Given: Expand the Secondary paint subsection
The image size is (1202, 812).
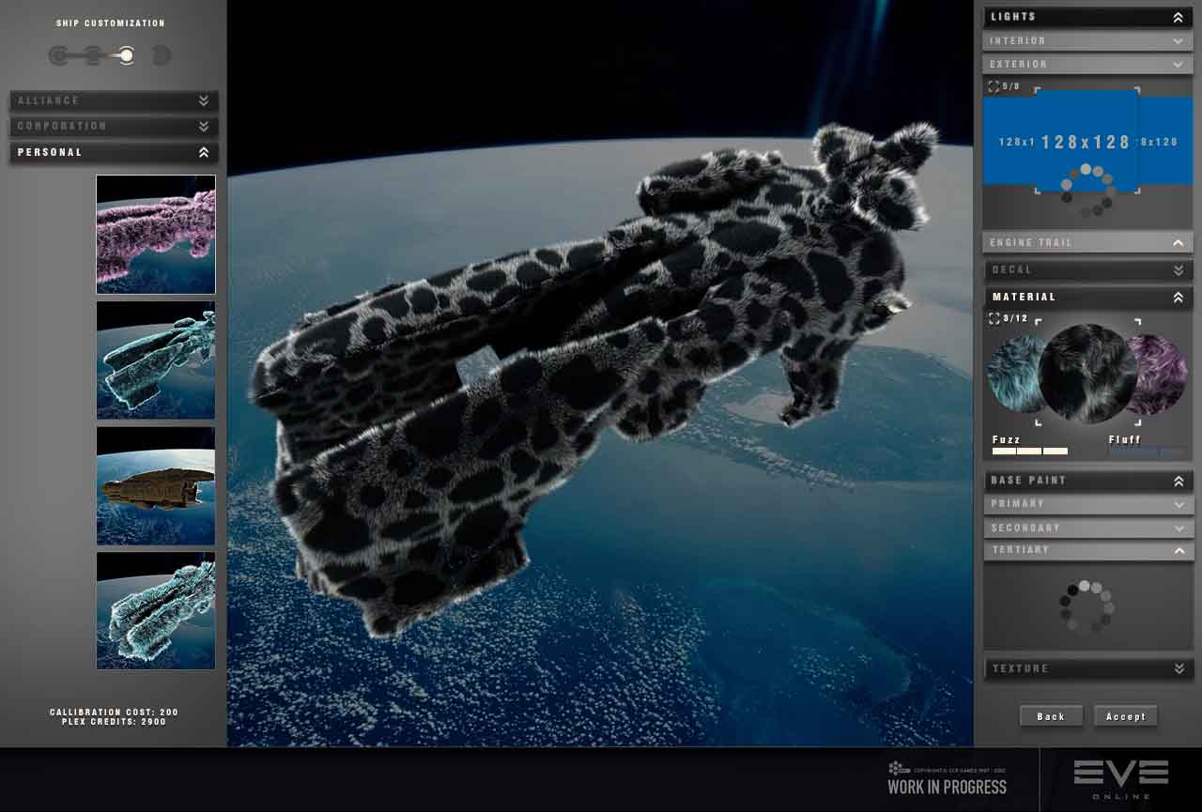Looking at the screenshot, I should point(1088,529).
